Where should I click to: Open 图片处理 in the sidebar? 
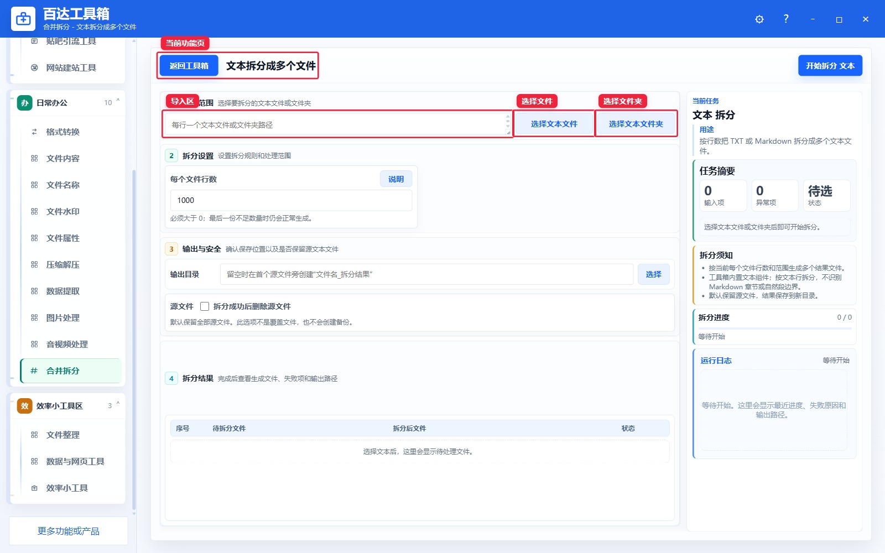[x=71, y=317]
